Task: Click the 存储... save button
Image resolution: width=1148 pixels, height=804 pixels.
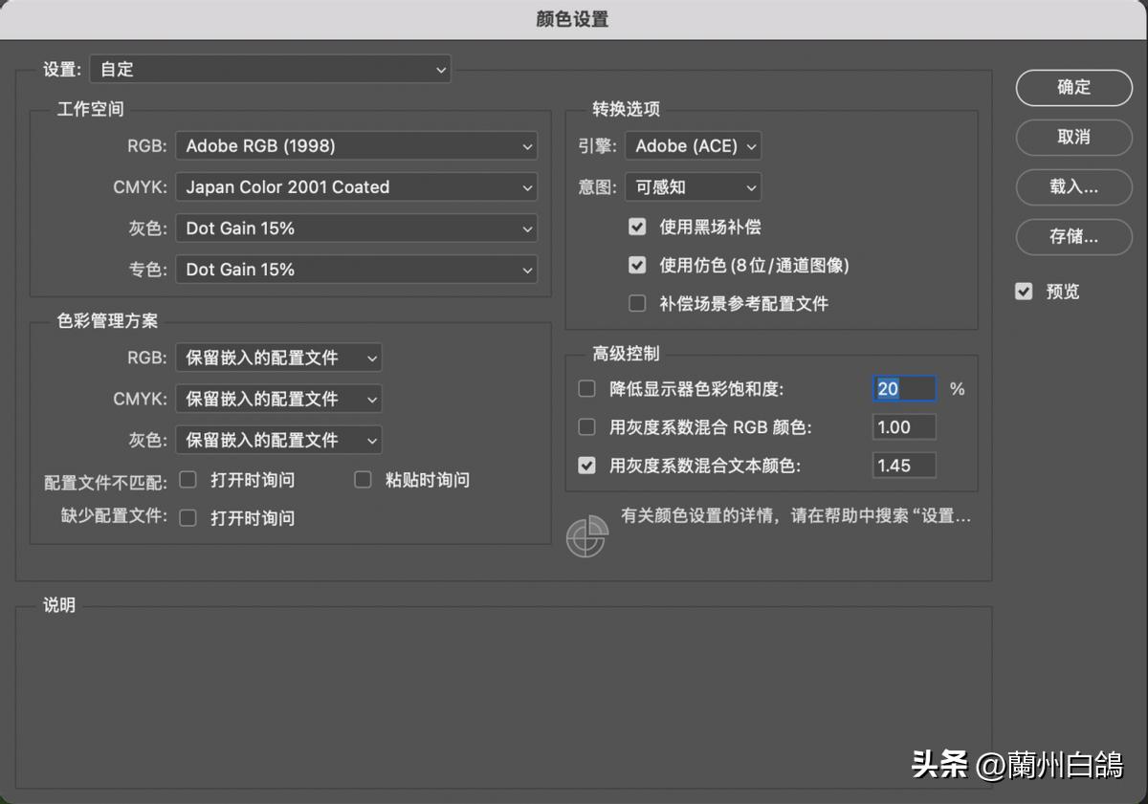Action: pyautogui.click(x=1072, y=236)
